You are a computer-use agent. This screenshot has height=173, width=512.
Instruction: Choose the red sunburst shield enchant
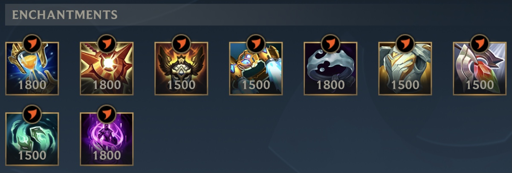(107, 68)
